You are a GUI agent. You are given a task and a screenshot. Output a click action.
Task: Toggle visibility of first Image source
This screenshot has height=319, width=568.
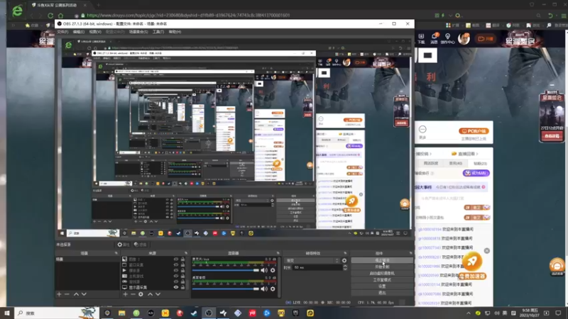[175, 259]
